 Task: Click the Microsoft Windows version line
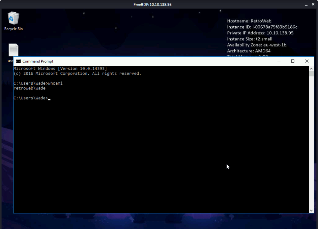pyautogui.click(x=60, y=68)
